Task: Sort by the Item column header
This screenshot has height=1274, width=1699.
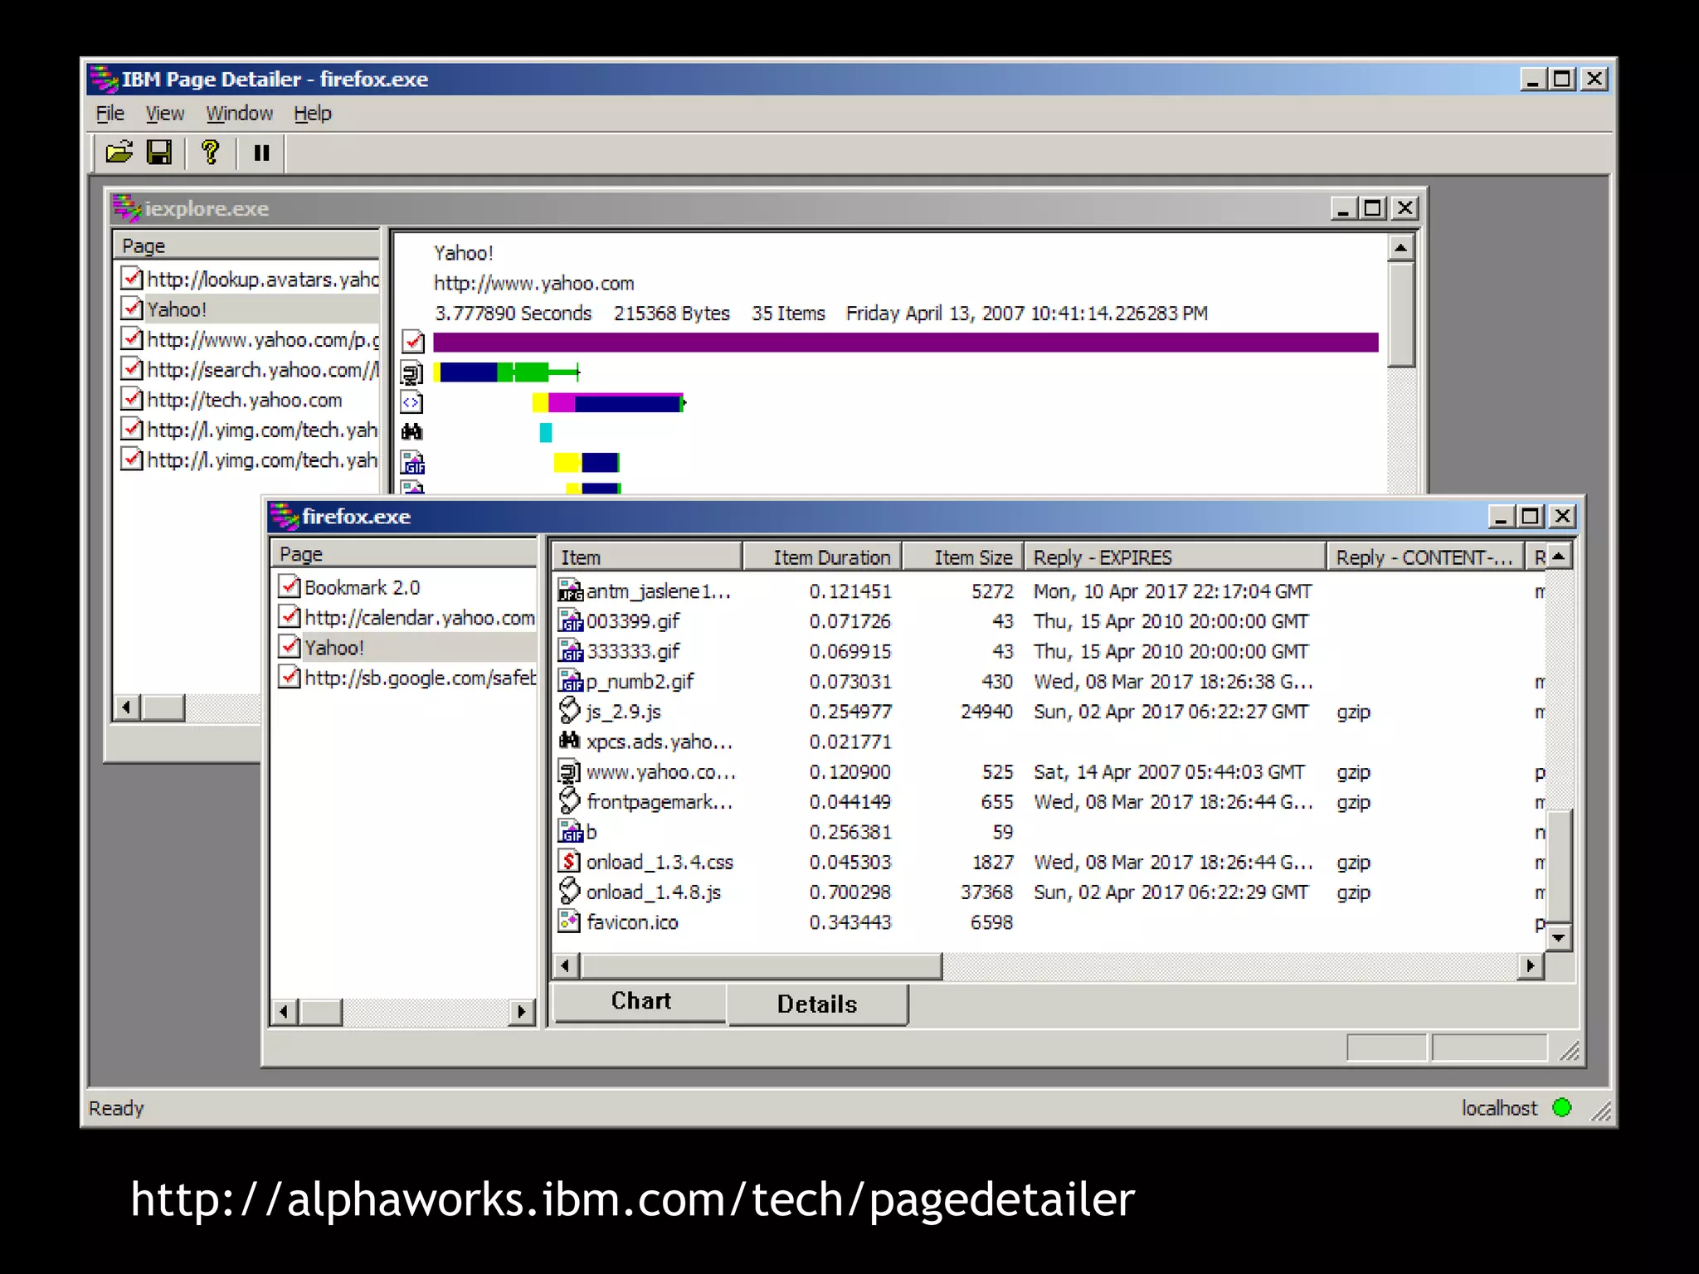Action: [x=647, y=557]
